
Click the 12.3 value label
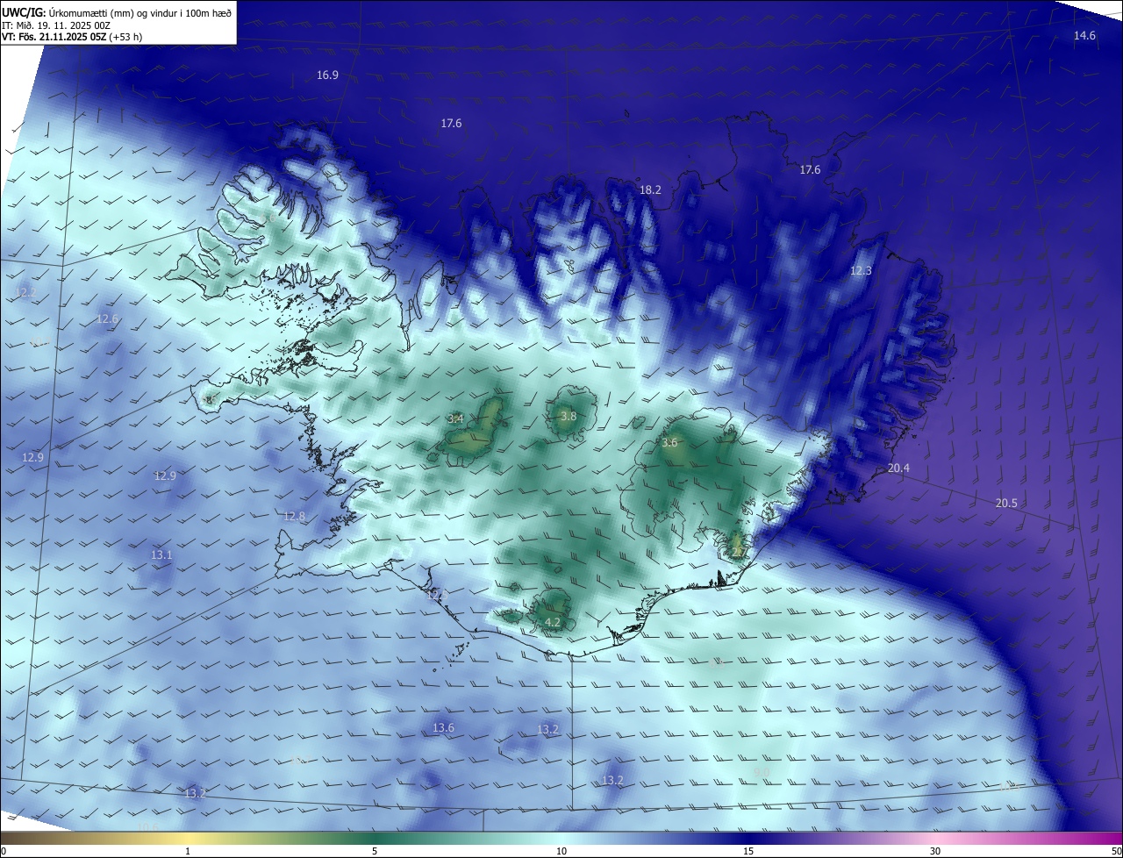[x=861, y=271]
